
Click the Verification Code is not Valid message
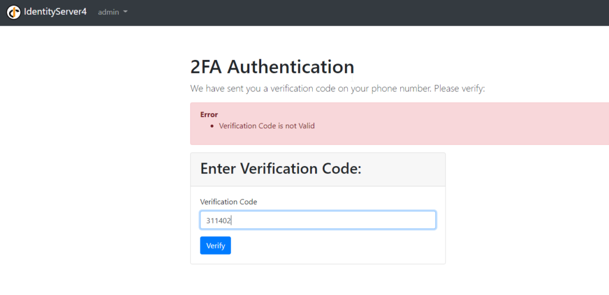click(x=267, y=126)
